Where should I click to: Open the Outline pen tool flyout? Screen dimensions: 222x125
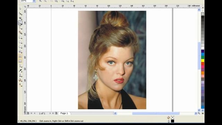20,75
